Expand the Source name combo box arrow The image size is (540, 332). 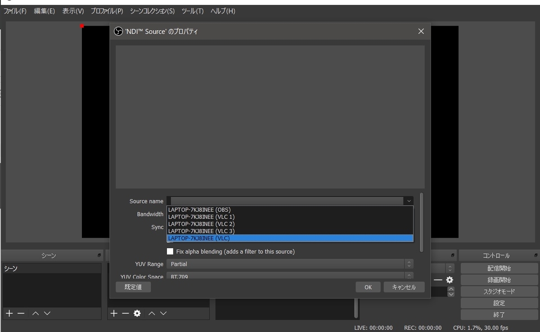tap(409, 201)
